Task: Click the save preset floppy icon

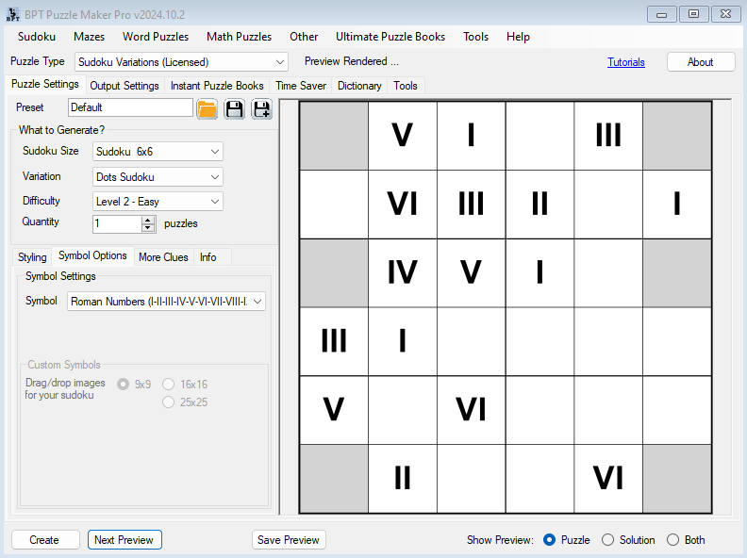Action: [x=234, y=109]
